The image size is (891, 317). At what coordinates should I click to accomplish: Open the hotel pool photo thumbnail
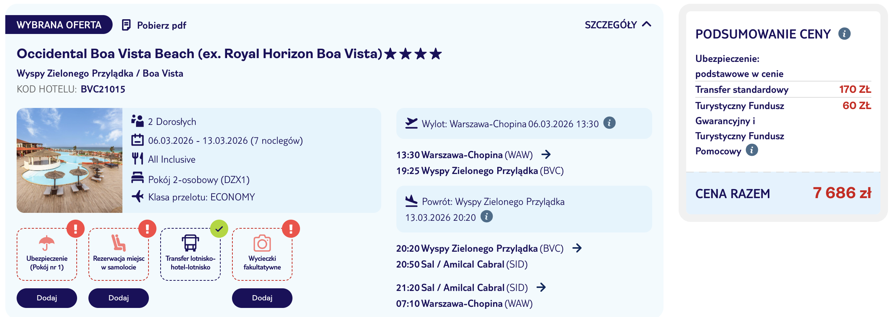[70, 160]
